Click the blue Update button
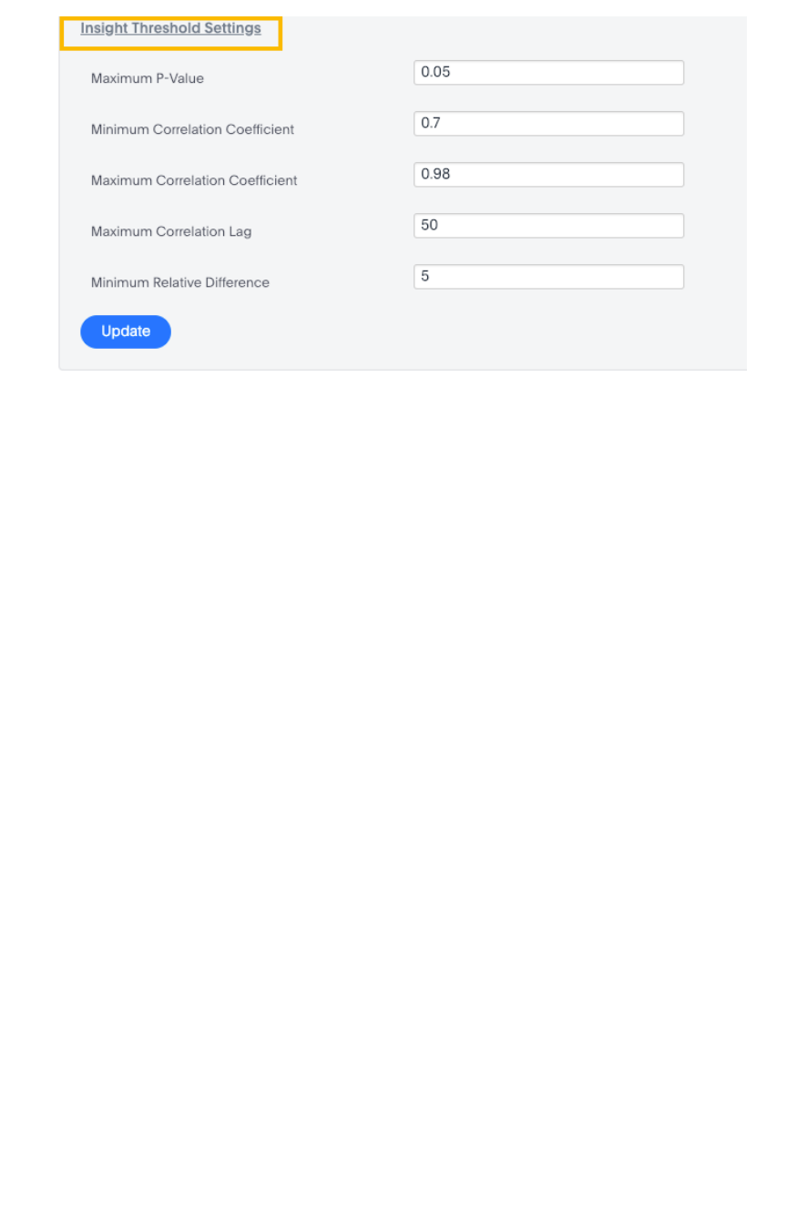Image resolution: width=787 pixels, height=1224 pixels. (126, 331)
